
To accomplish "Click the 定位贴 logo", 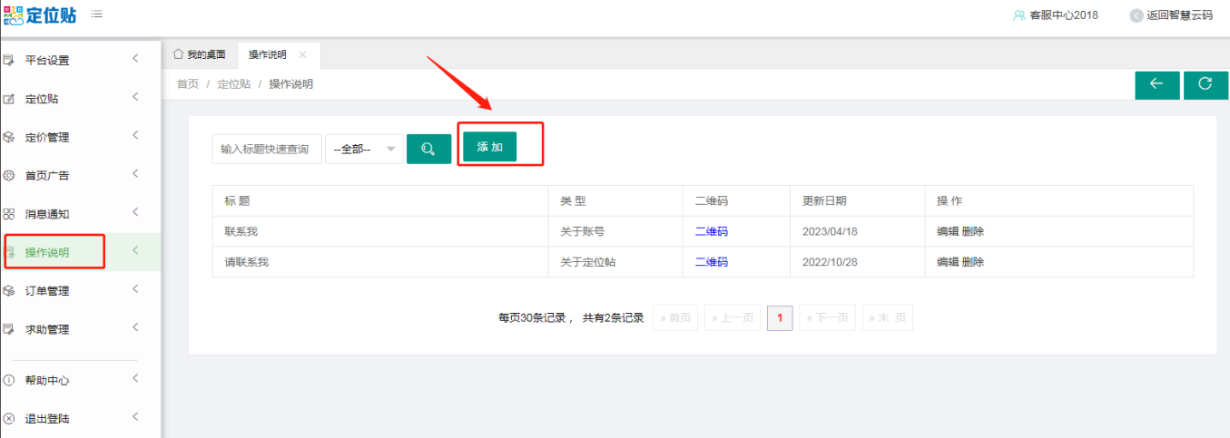I will [40, 15].
